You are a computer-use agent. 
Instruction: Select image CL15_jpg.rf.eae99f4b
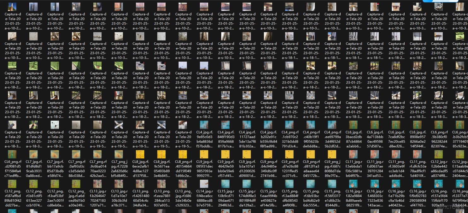(x=268, y=184)
